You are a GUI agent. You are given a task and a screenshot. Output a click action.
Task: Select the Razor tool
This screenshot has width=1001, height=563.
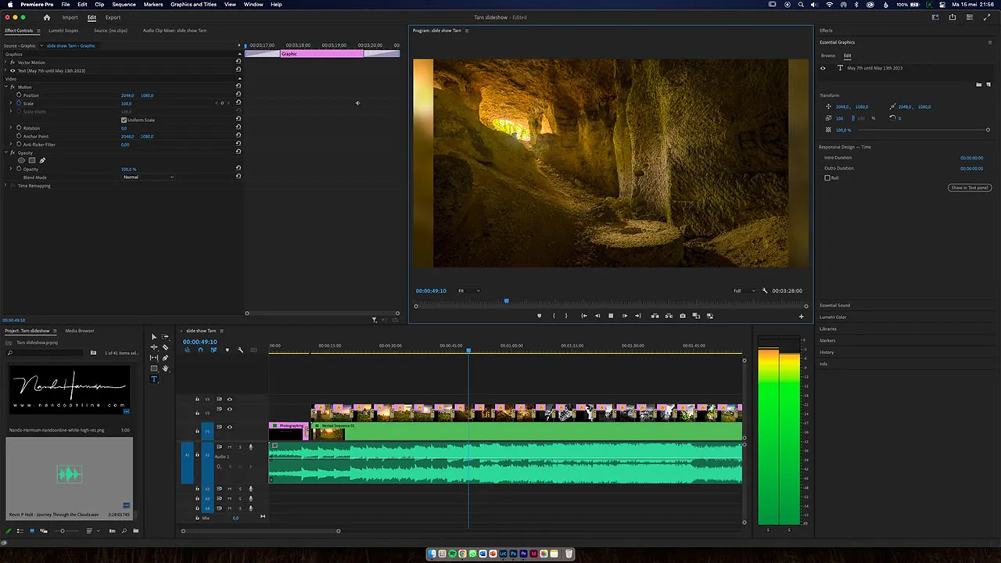165,347
